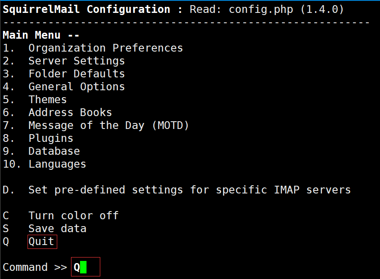Click the SquirrelMail Configuration title text
380x279 pixels.
[86, 9]
